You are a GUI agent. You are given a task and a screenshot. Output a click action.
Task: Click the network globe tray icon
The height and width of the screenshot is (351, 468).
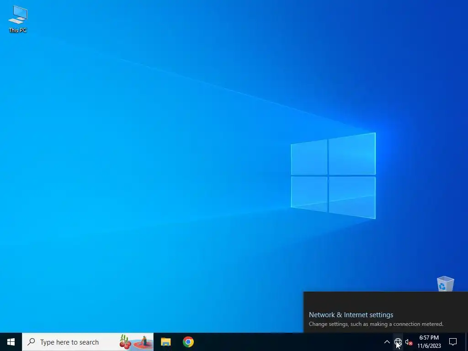(398, 342)
